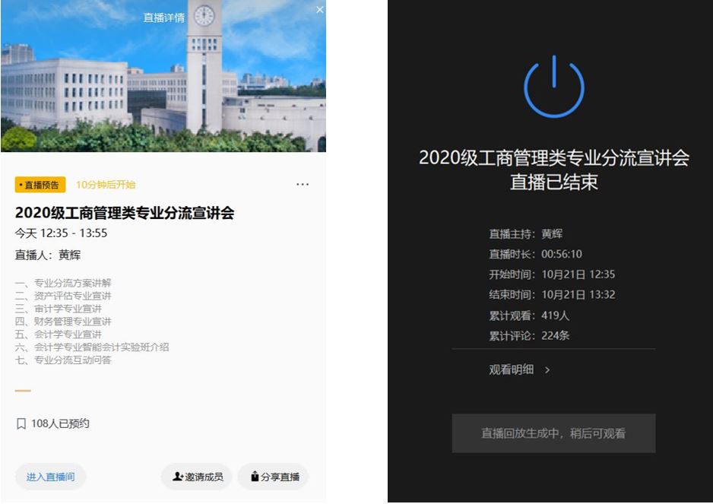Screen dimensions: 713x504
Task: Click the 今天 12:35 - 13:55 schedule time
Action: click(62, 233)
